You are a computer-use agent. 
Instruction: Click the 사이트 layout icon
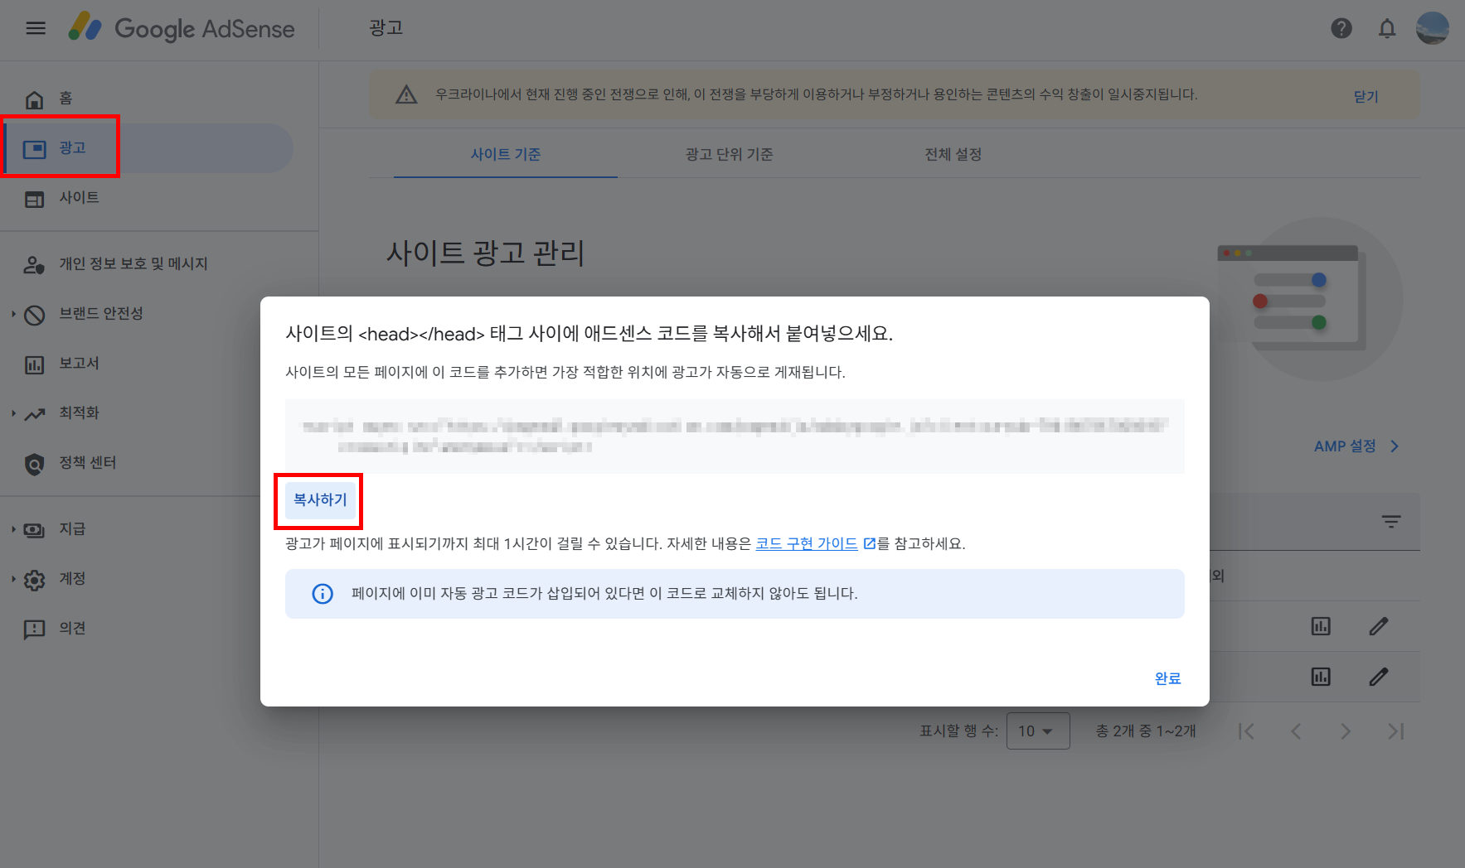coord(34,199)
